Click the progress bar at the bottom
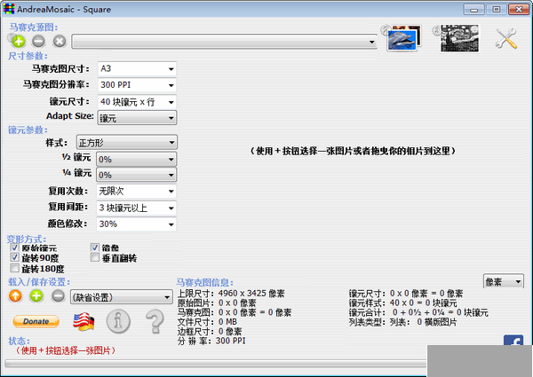The width and height of the screenshot is (533, 377). (x=216, y=364)
